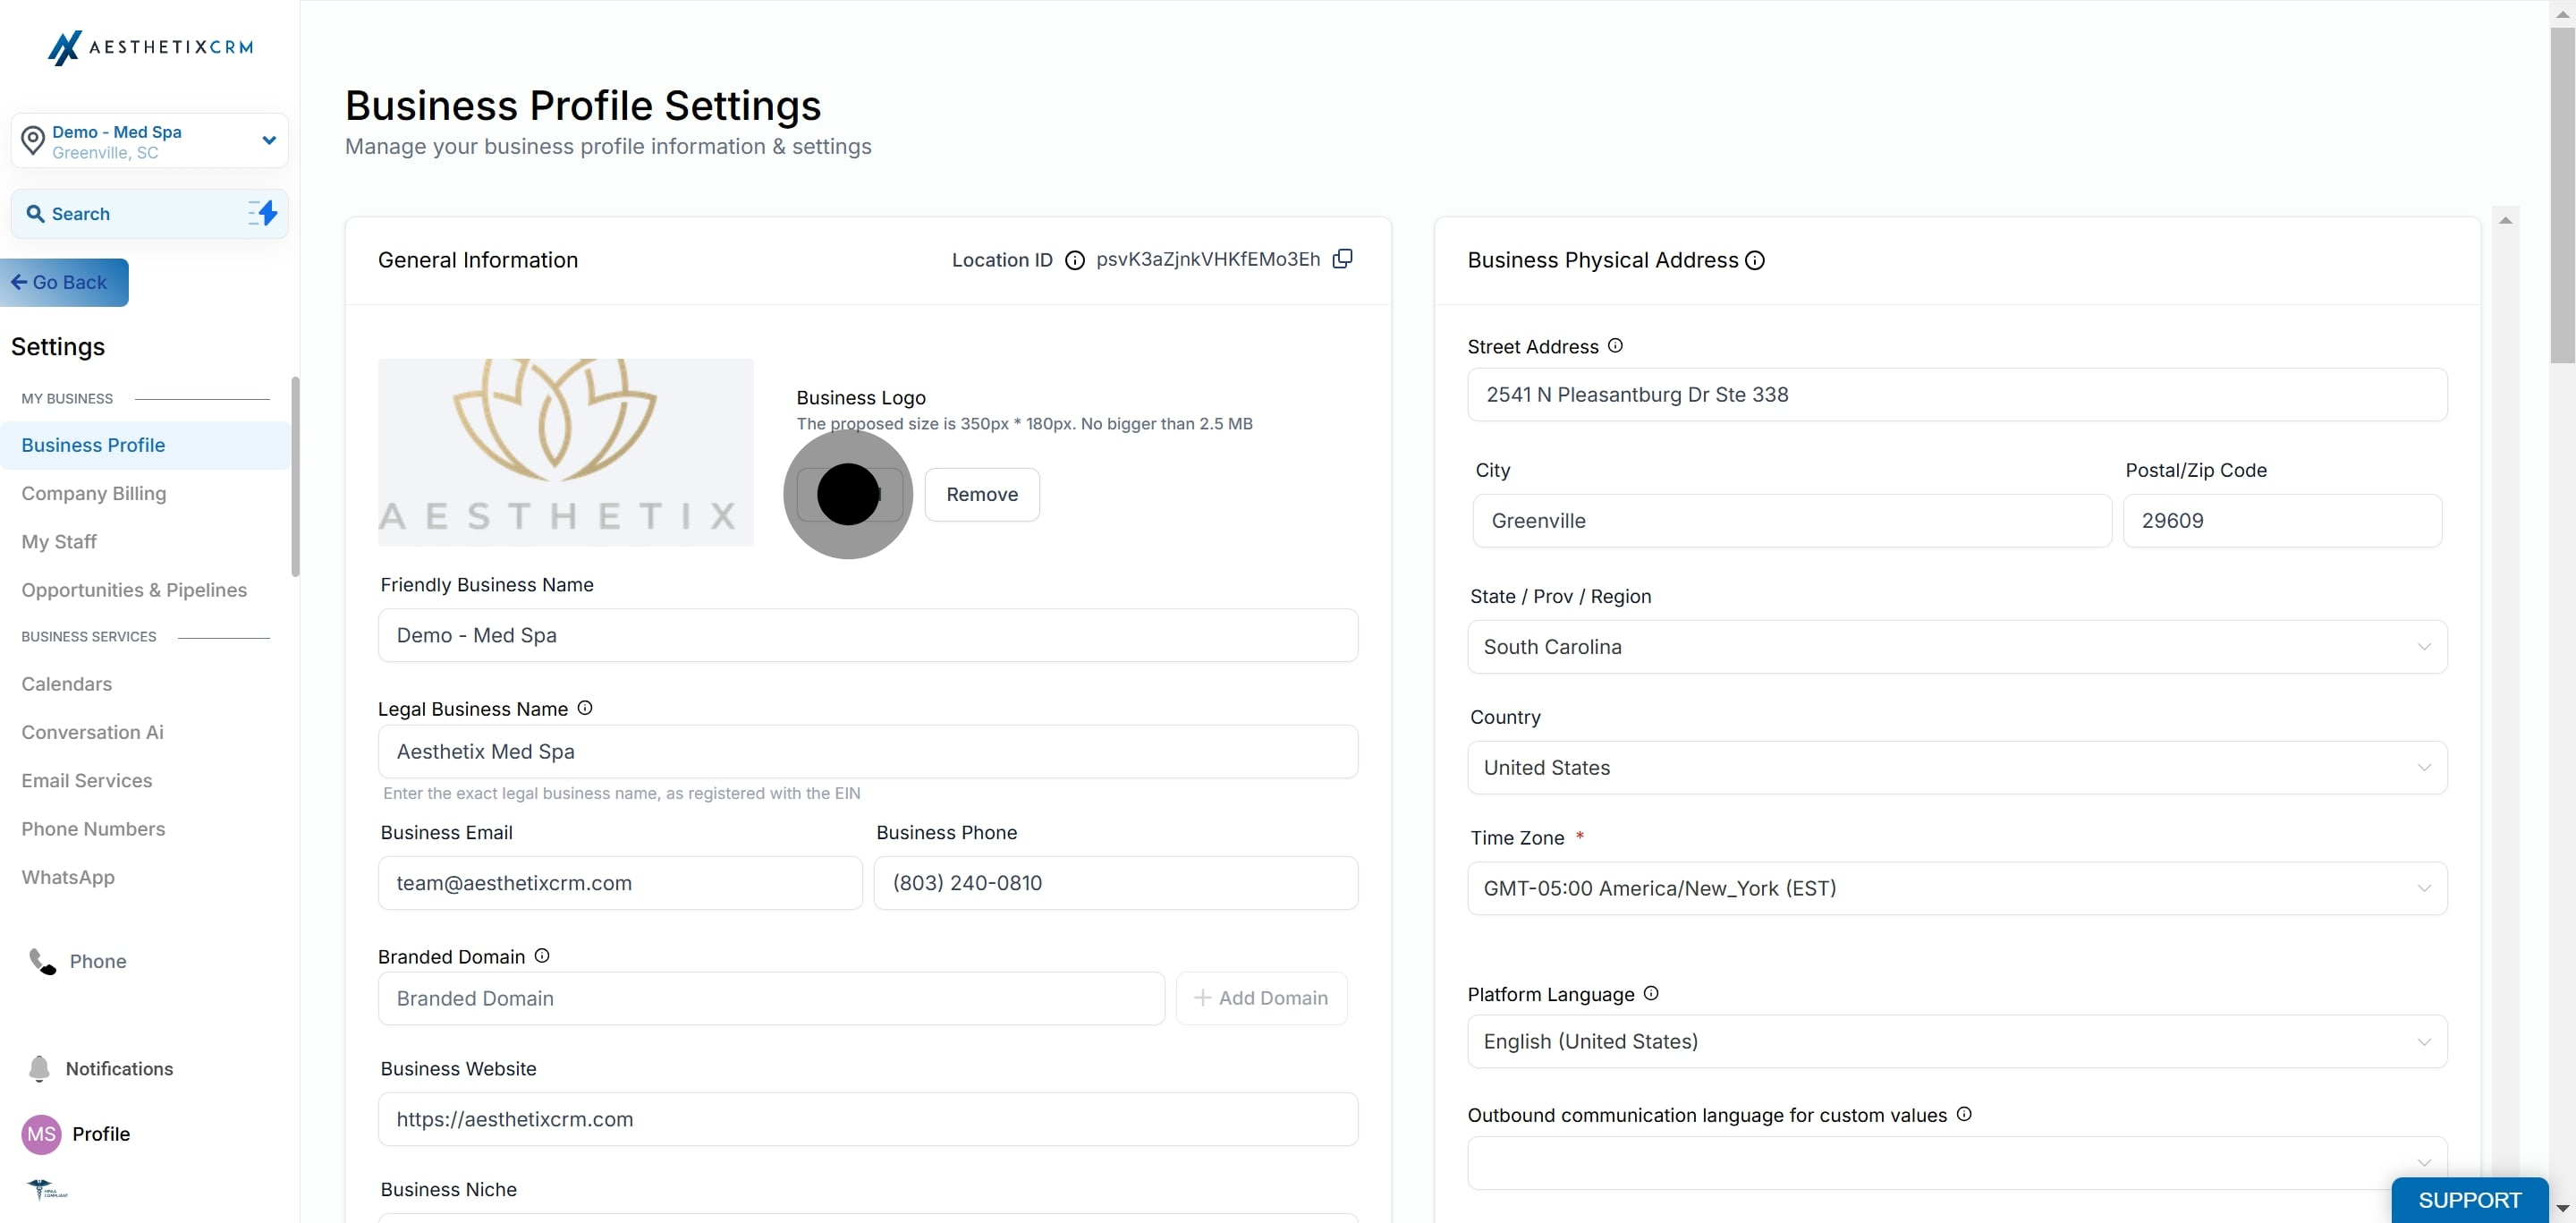Open the State / Prov / Region dropdown

pyautogui.click(x=1956, y=647)
